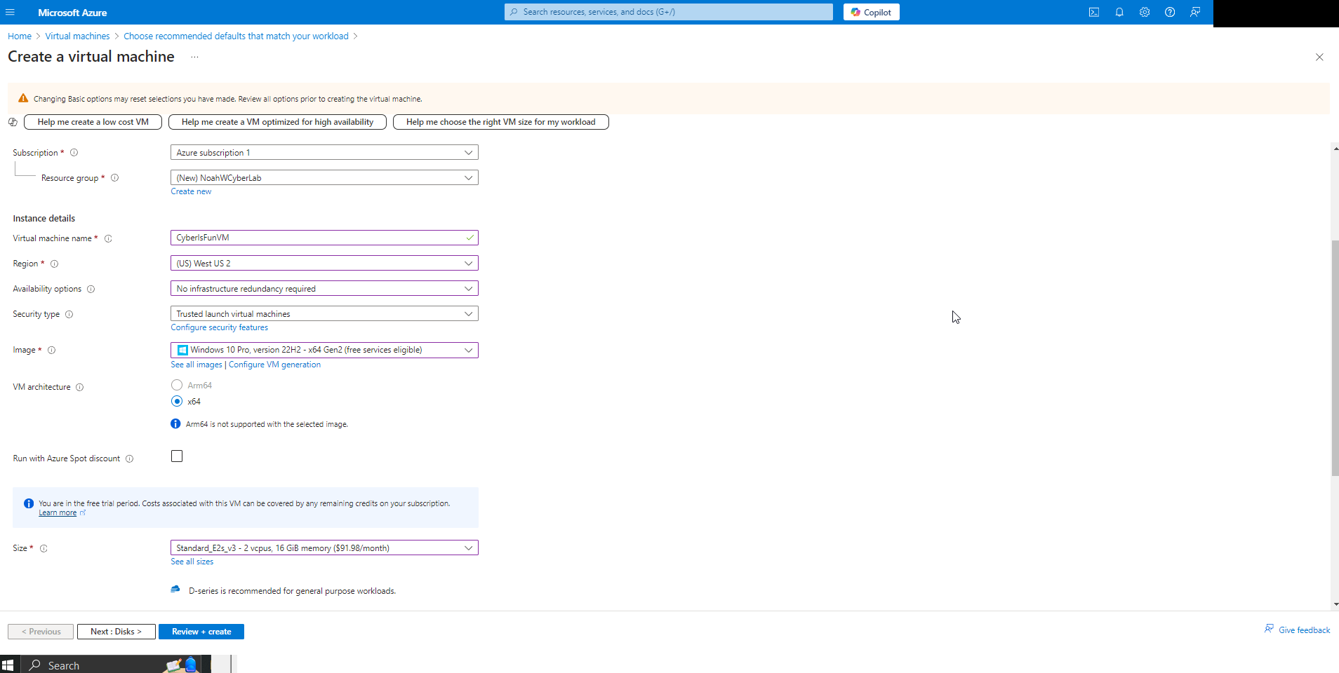Screen dimensions: 1339x673
Task: Click the Previous button
Action: click(41, 632)
